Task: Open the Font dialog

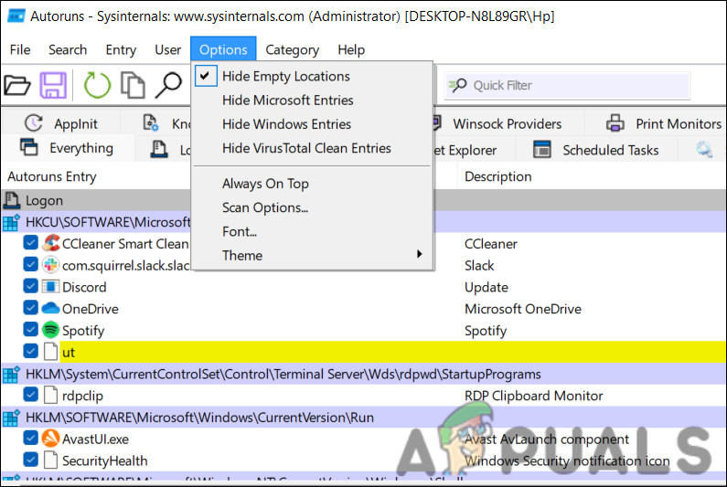Action: click(x=313, y=231)
